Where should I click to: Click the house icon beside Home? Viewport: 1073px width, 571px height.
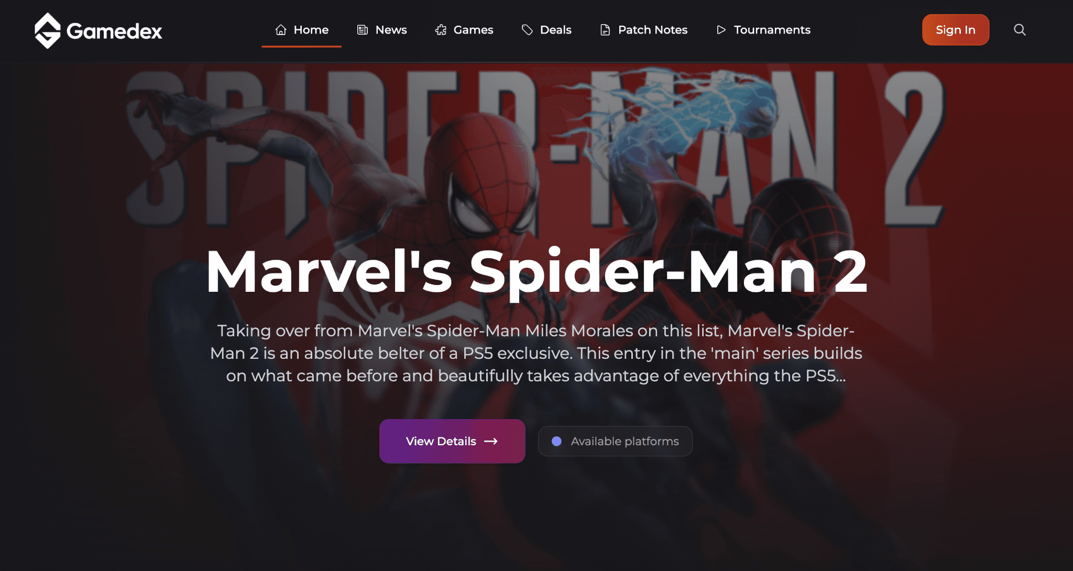point(281,30)
